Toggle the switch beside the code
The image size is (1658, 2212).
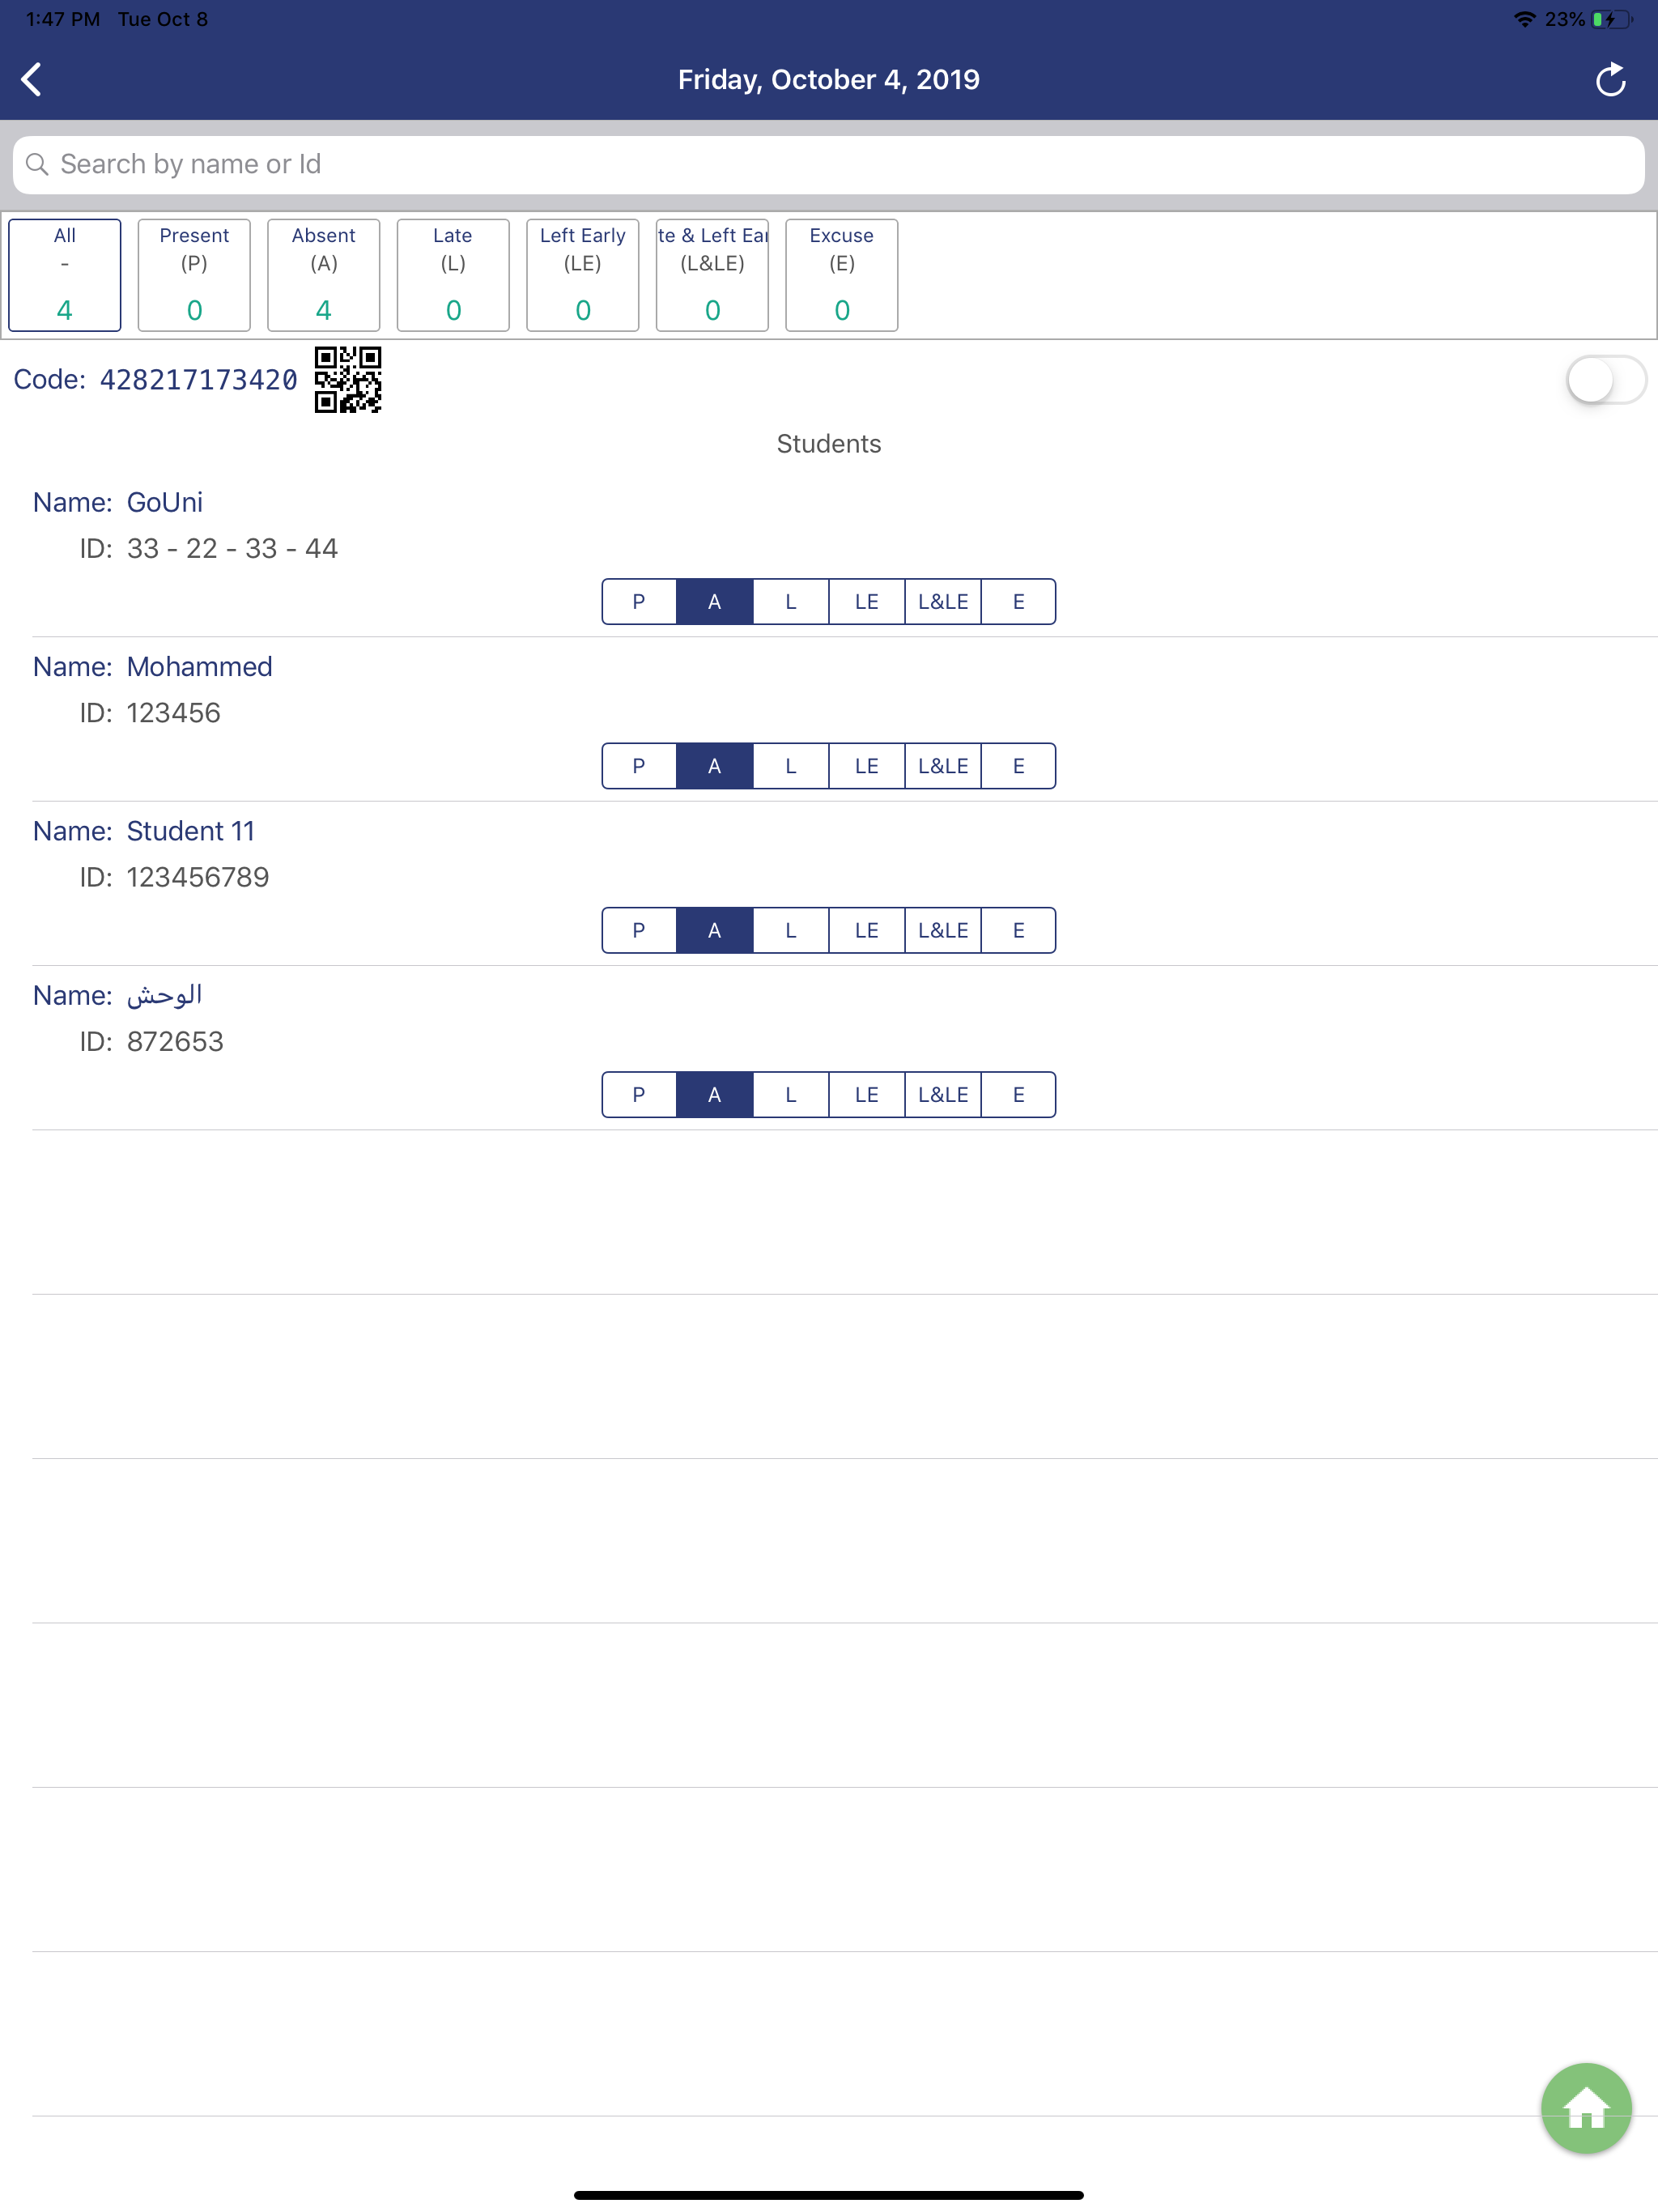(x=1605, y=380)
